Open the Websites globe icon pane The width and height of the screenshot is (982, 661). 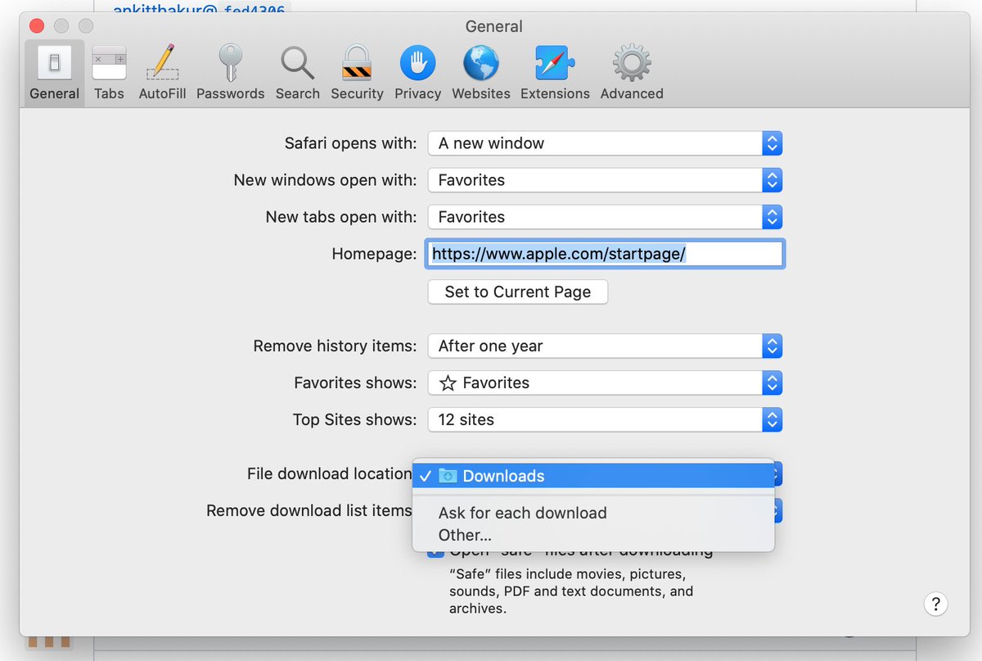(x=480, y=73)
